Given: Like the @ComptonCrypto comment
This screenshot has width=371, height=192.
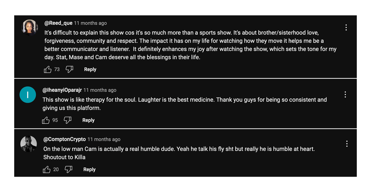Looking at the screenshot, I should [47, 170].
